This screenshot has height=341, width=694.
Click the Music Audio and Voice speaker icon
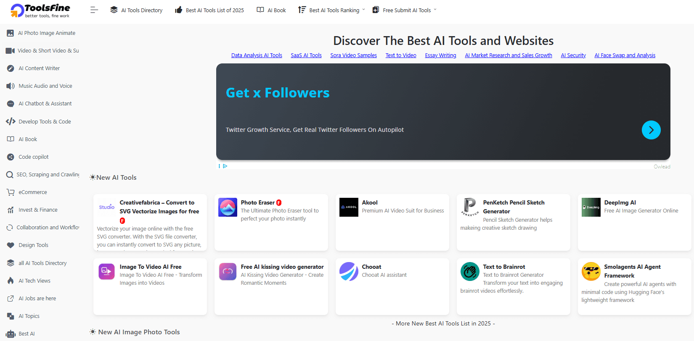11,86
